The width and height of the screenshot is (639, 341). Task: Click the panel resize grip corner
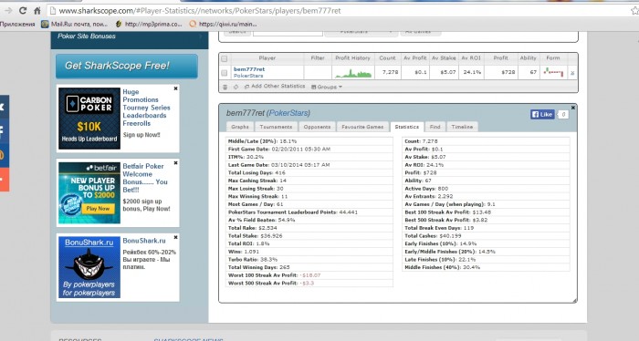(x=574, y=301)
